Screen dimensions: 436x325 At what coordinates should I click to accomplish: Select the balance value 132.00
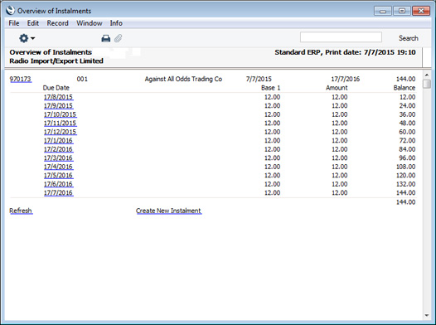point(405,184)
